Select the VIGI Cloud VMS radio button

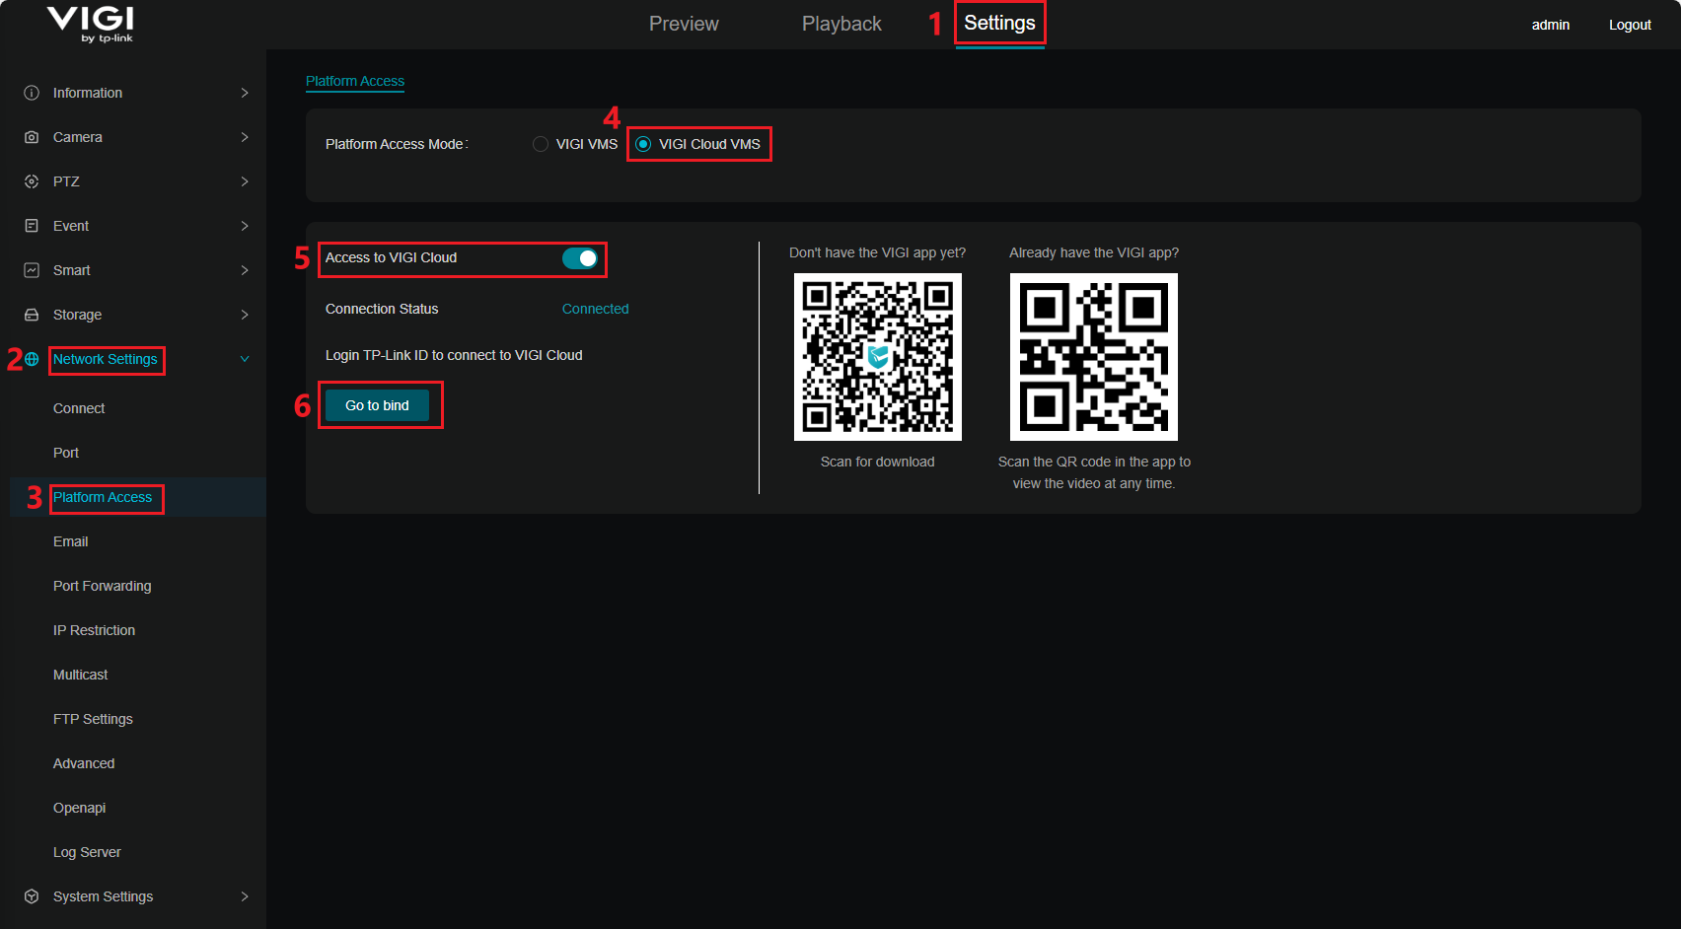coord(643,144)
